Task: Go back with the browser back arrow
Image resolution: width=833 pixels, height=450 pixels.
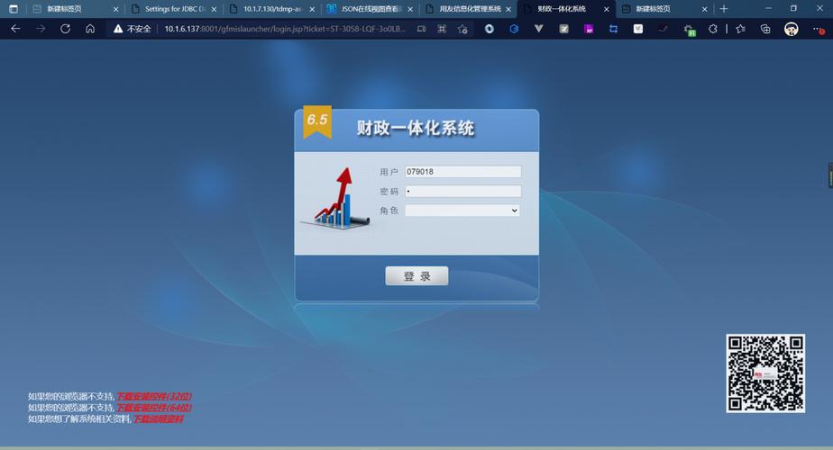Action: coord(16,29)
